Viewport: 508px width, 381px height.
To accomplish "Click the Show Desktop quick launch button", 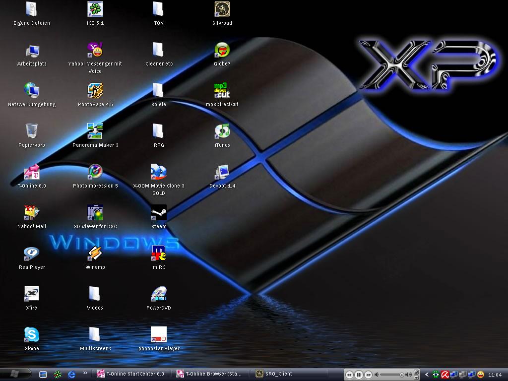I will [x=43, y=375].
